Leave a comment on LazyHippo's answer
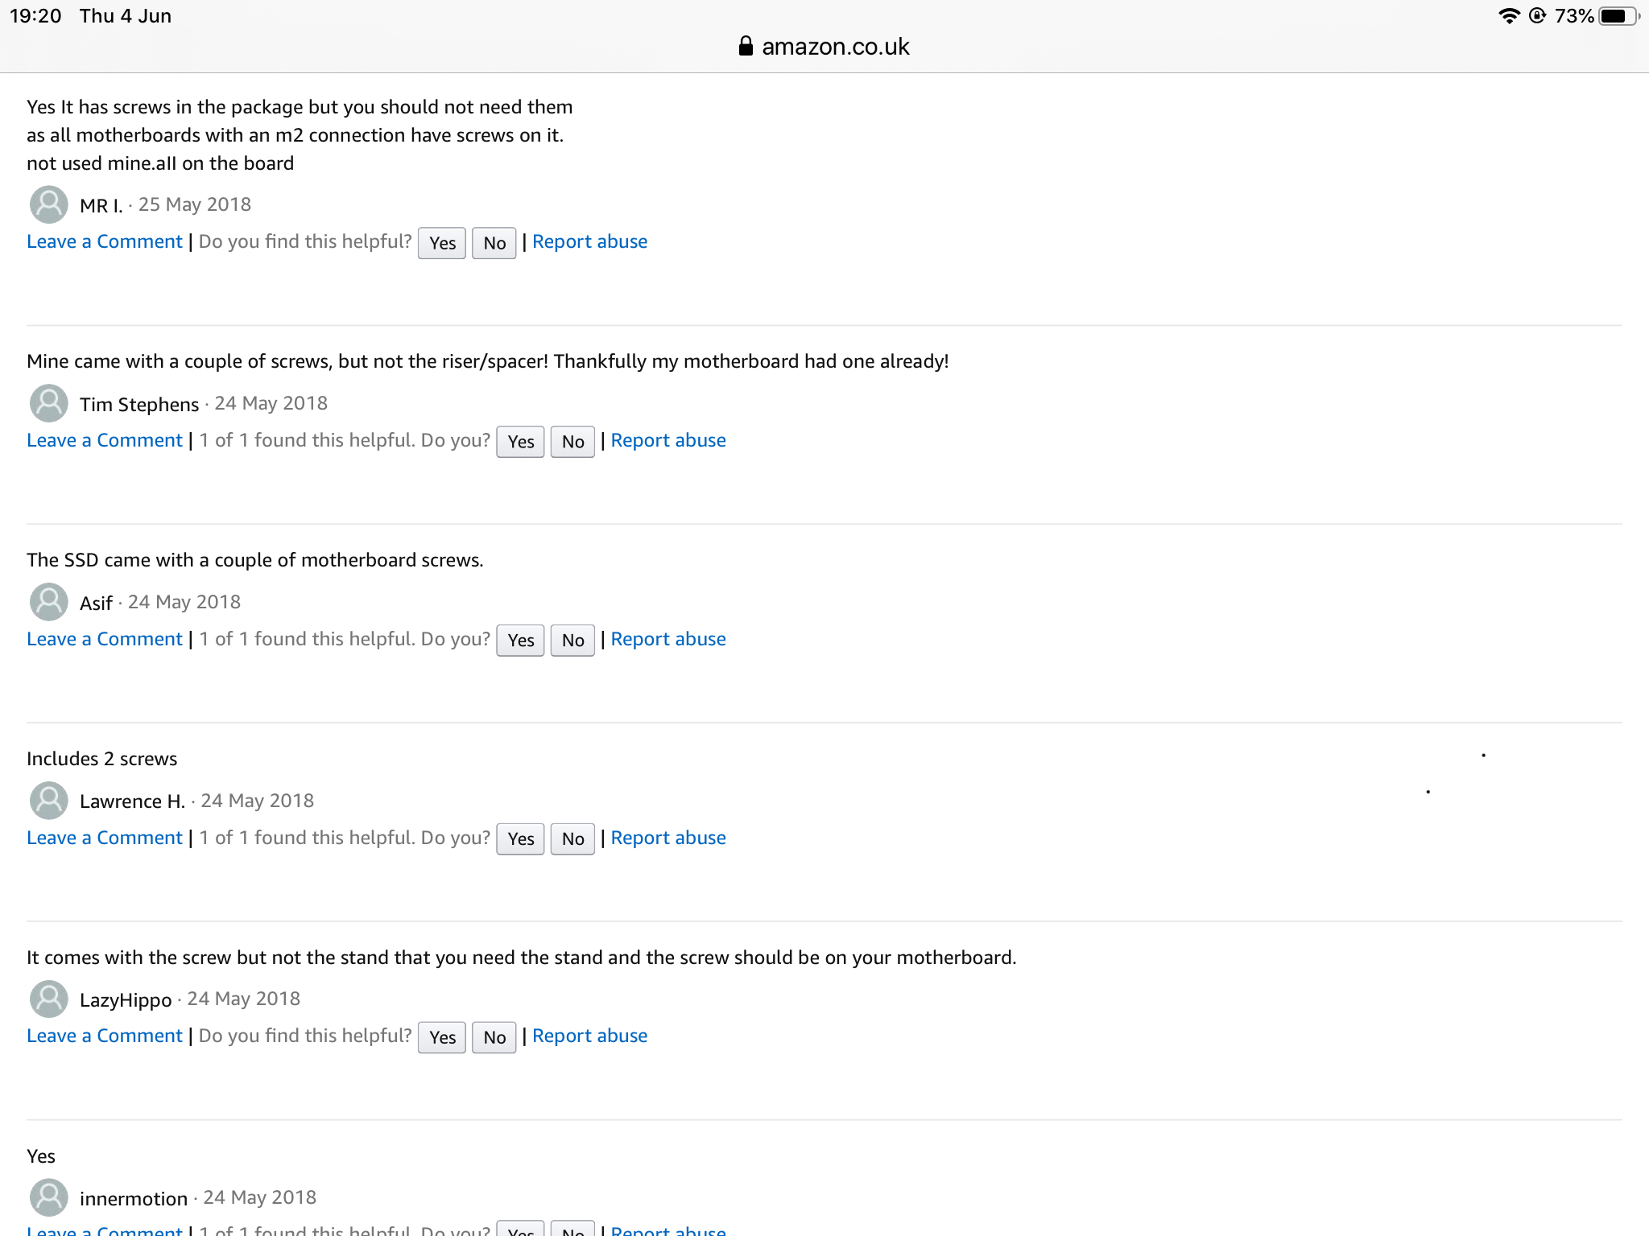1649x1236 pixels. pos(105,1036)
